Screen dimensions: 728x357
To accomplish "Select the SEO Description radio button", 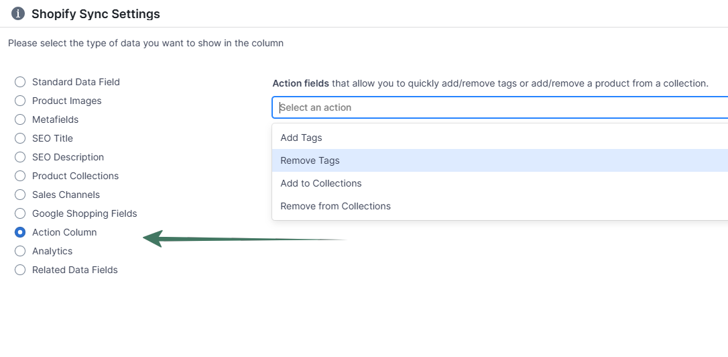I will (20, 157).
